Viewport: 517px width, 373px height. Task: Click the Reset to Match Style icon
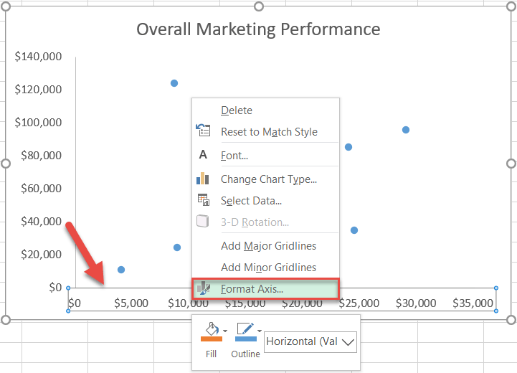tap(203, 131)
